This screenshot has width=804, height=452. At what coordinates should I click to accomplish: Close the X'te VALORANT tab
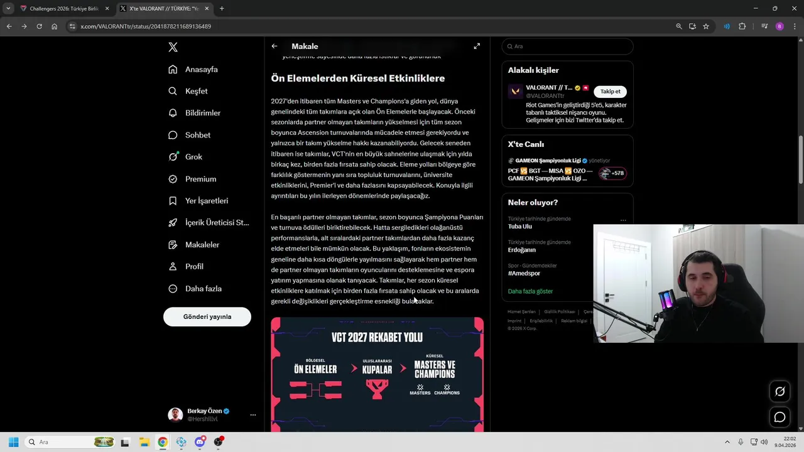(x=207, y=9)
